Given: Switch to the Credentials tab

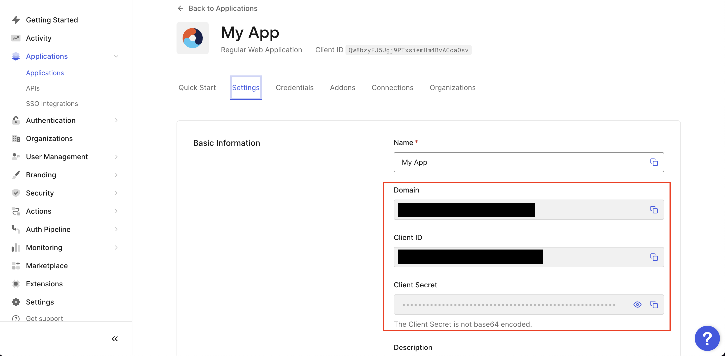Looking at the screenshot, I should (294, 88).
